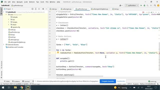This screenshot has height=90, width=160.
Task: Open clock and date 09.03.2022
Action: click(149, 87)
